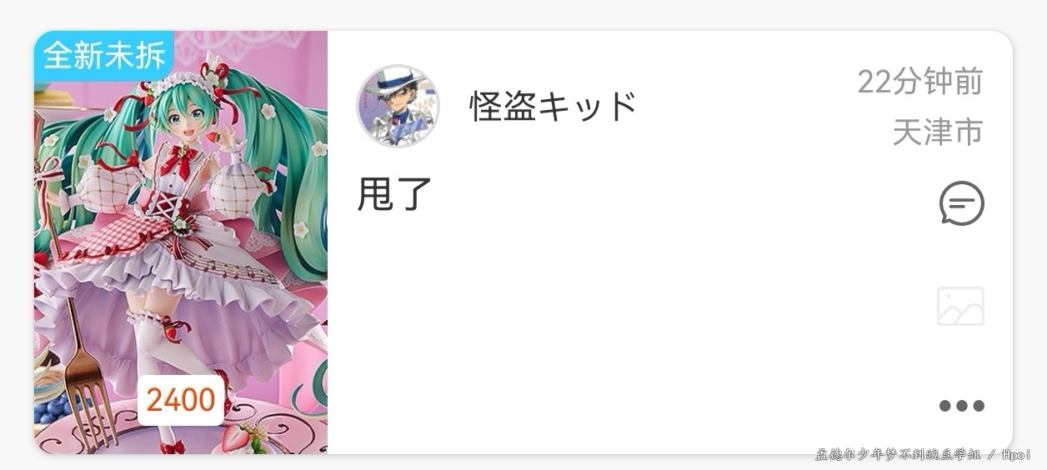Show attached pictures using the picture icon

[960, 306]
